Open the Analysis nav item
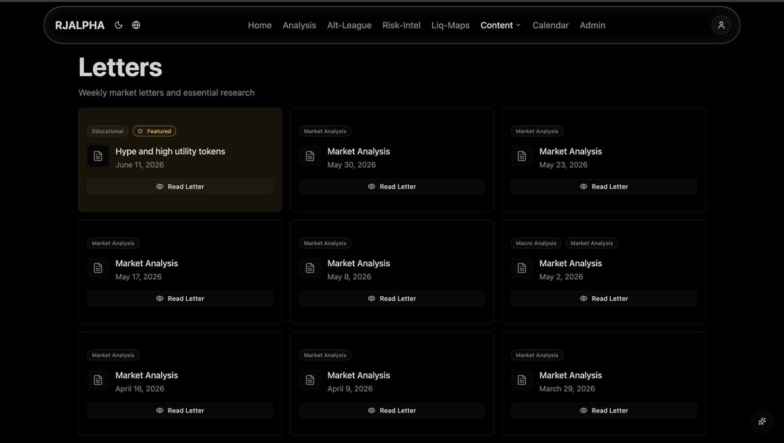Viewport: 784px width, 443px height. 299,25
